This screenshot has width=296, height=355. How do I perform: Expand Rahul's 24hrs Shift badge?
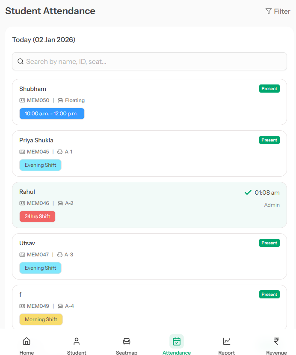point(37,217)
